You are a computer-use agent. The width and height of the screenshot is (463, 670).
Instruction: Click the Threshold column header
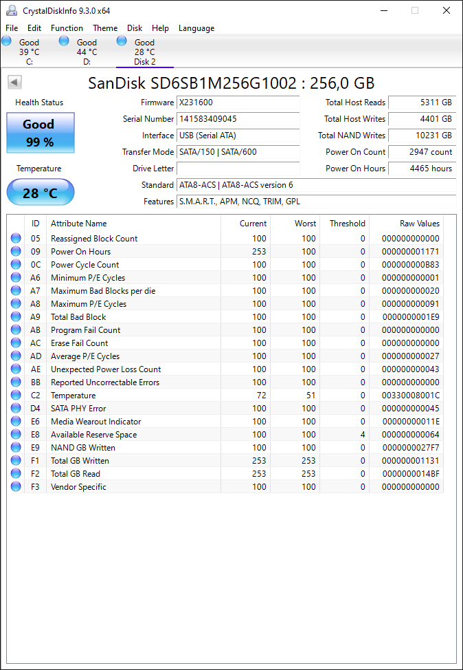tap(344, 224)
